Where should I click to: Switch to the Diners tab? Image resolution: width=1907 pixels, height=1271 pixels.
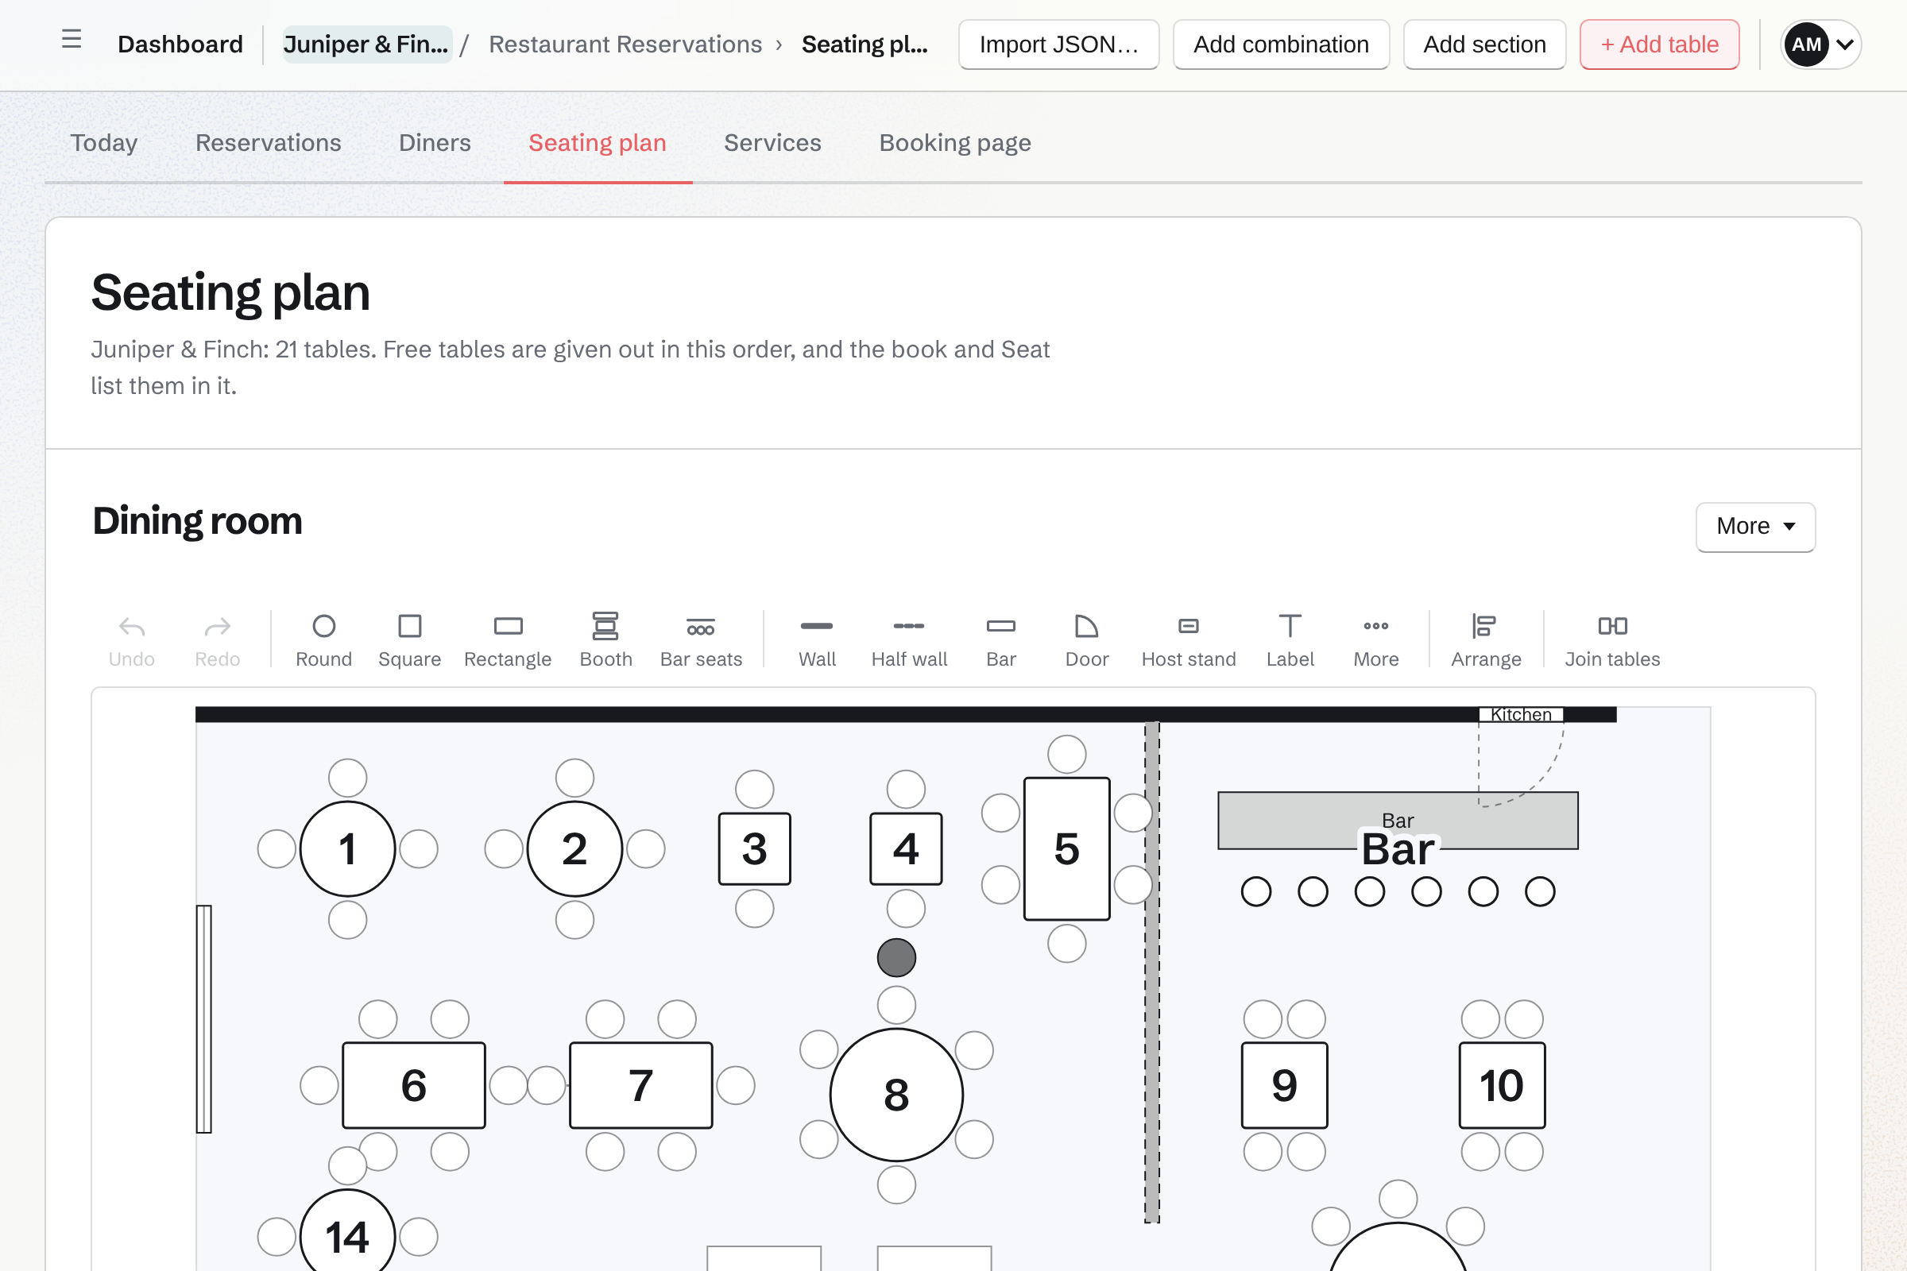pos(435,143)
